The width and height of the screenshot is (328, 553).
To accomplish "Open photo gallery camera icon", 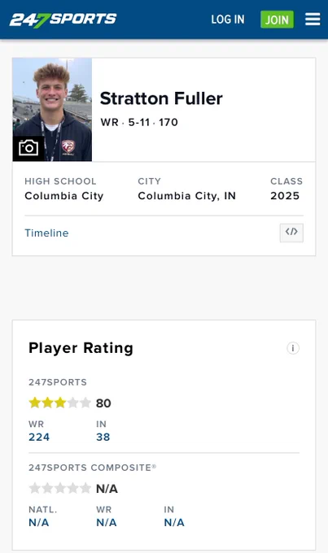I will point(28,148).
